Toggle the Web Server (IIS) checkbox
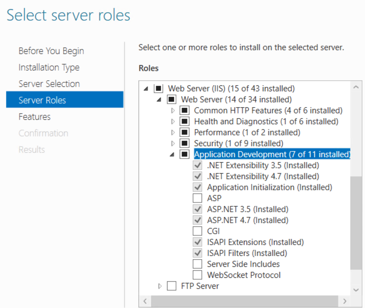The height and width of the screenshot is (308, 365). click(x=159, y=88)
